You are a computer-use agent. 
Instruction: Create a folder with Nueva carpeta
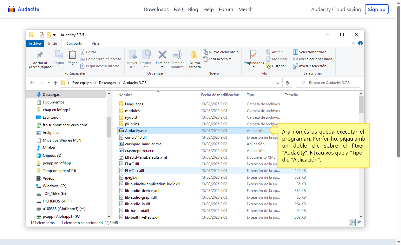click(x=195, y=59)
